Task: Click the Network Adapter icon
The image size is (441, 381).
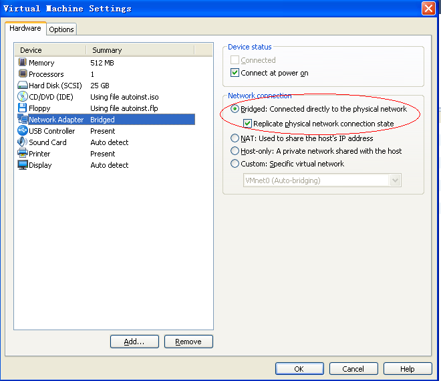Action: [x=23, y=119]
